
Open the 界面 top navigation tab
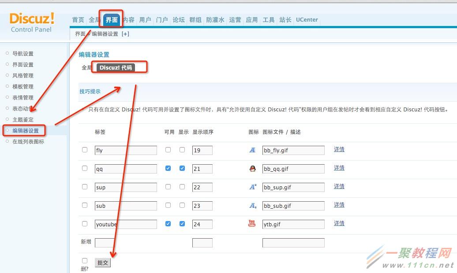[112, 20]
